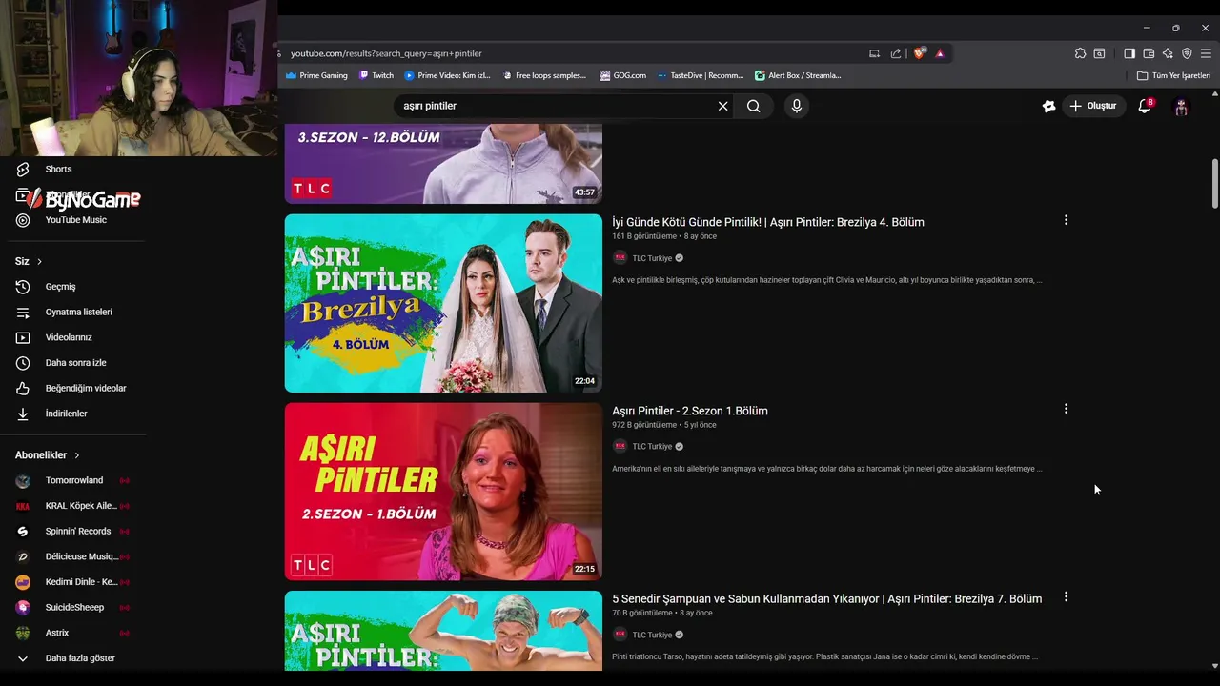Open the notifications bell
The width and height of the screenshot is (1220, 686).
pyautogui.click(x=1145, y=106)
